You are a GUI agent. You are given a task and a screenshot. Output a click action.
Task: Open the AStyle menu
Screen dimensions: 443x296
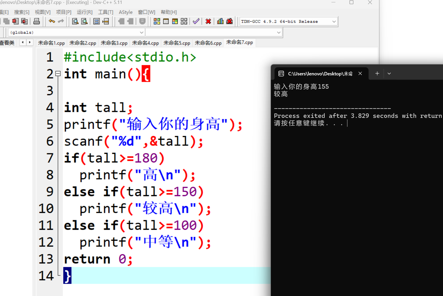coord(126,12)
